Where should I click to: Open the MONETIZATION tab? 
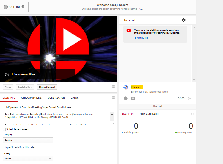56,98
